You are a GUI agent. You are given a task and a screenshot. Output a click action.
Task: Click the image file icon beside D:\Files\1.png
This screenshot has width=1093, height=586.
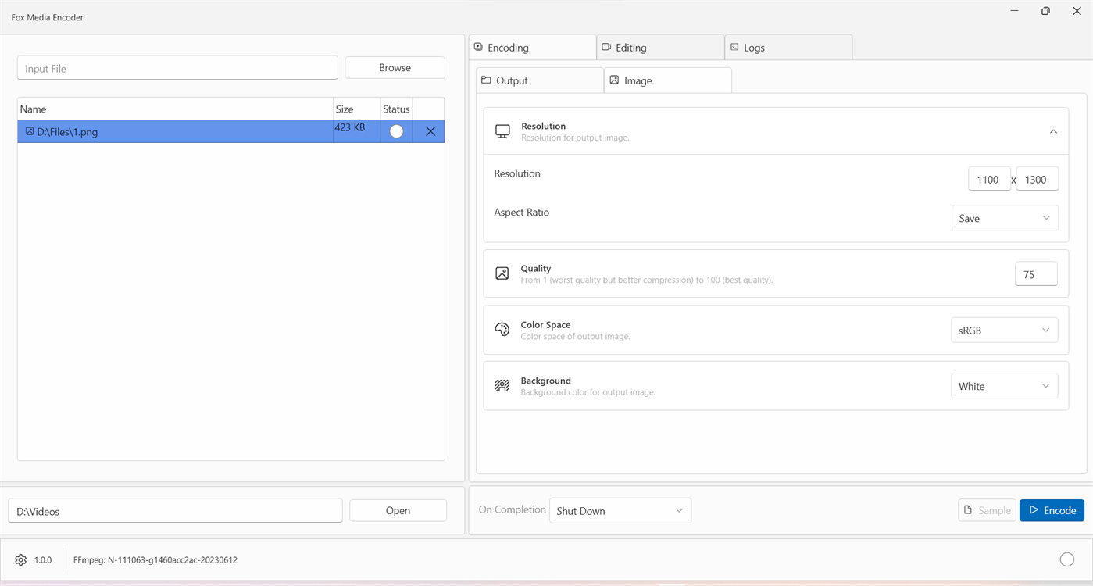30,131
